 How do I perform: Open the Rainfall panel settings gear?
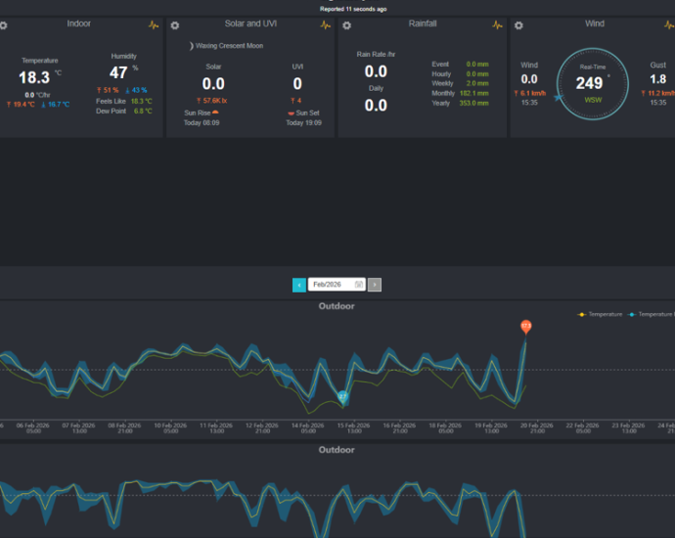point(346,24)
